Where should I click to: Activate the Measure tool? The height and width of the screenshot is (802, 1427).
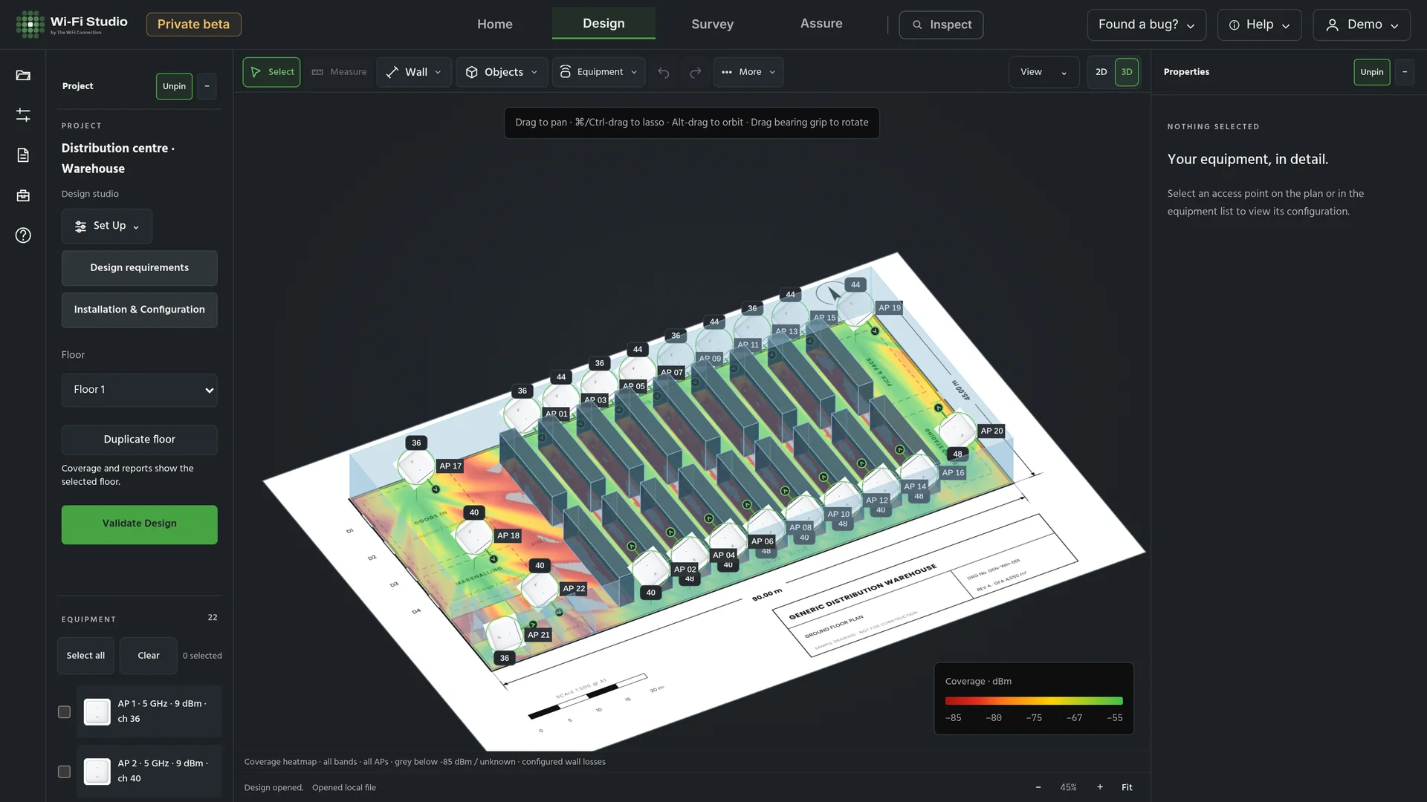[x=340, y=72]
